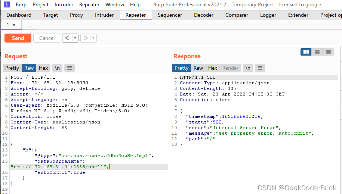Click the HTTP/1.1 500 status line
Screen dimensions: 342x194
point(198,77)
